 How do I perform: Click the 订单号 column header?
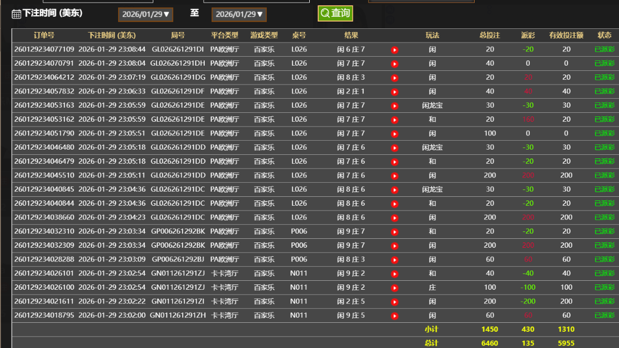point(44,36)
